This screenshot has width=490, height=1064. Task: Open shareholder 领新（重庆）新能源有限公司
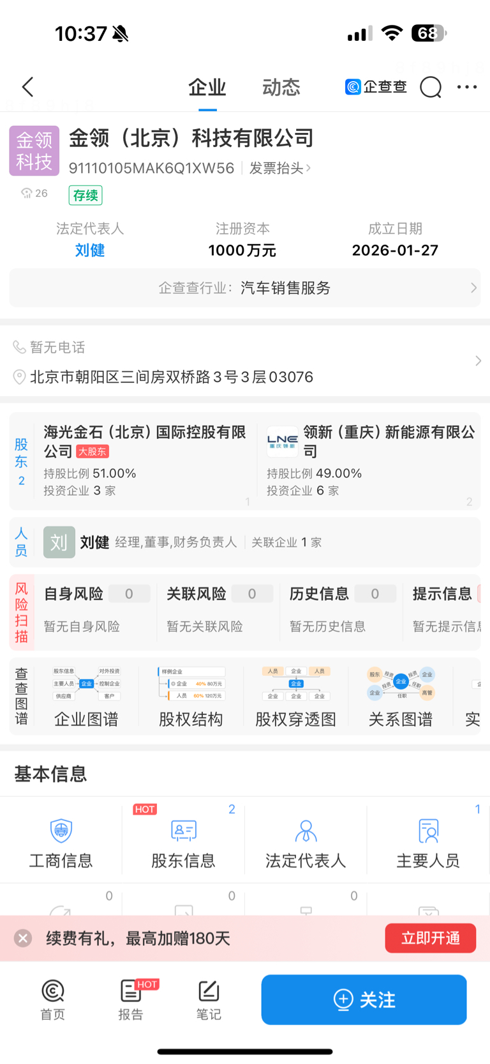click(389, 442)
